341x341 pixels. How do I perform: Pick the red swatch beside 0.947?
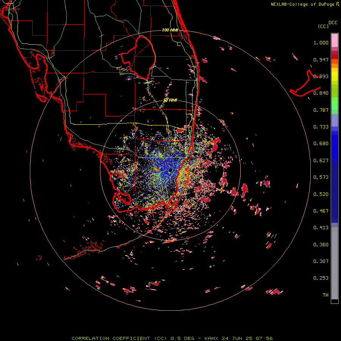(335, 57)
